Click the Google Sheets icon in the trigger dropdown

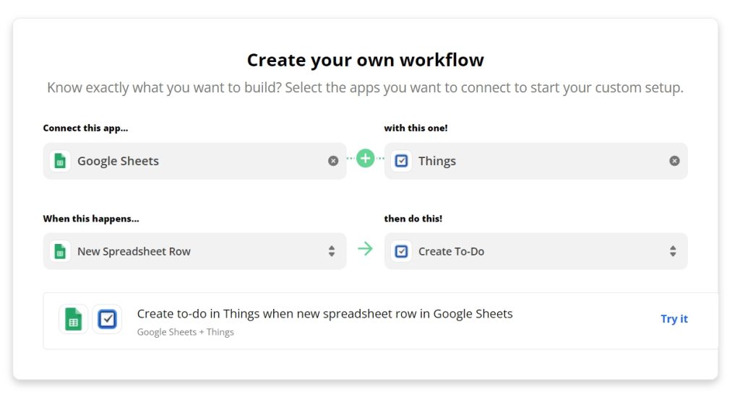[x=60, y=251]
